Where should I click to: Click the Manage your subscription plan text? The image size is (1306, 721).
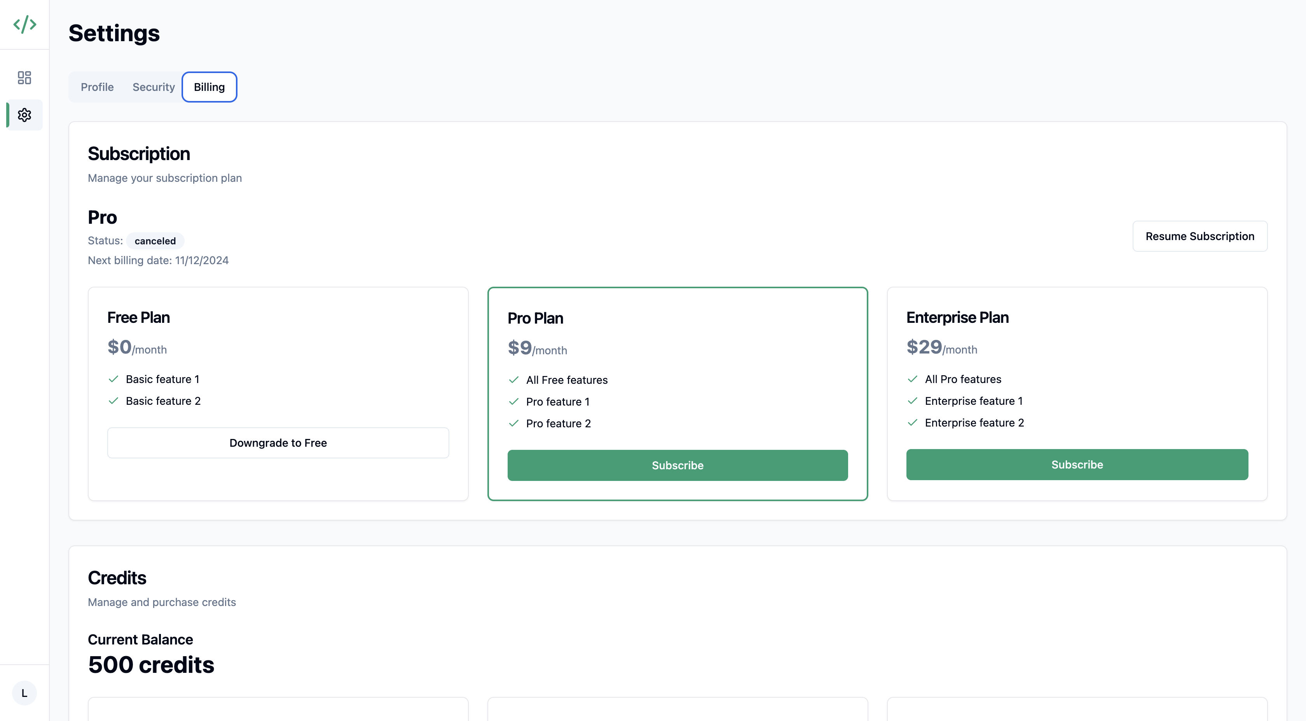(165, 178)
